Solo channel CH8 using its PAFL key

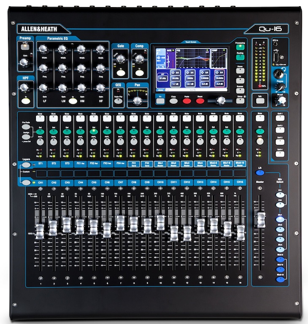click(x=134, y=142)
